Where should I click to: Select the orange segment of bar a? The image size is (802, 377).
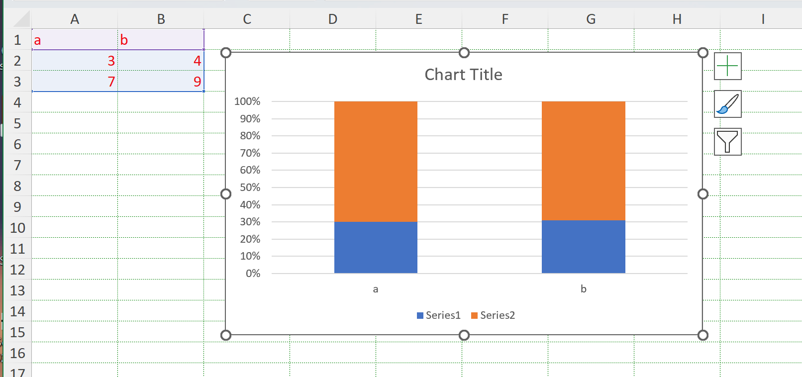click(376, 161)
